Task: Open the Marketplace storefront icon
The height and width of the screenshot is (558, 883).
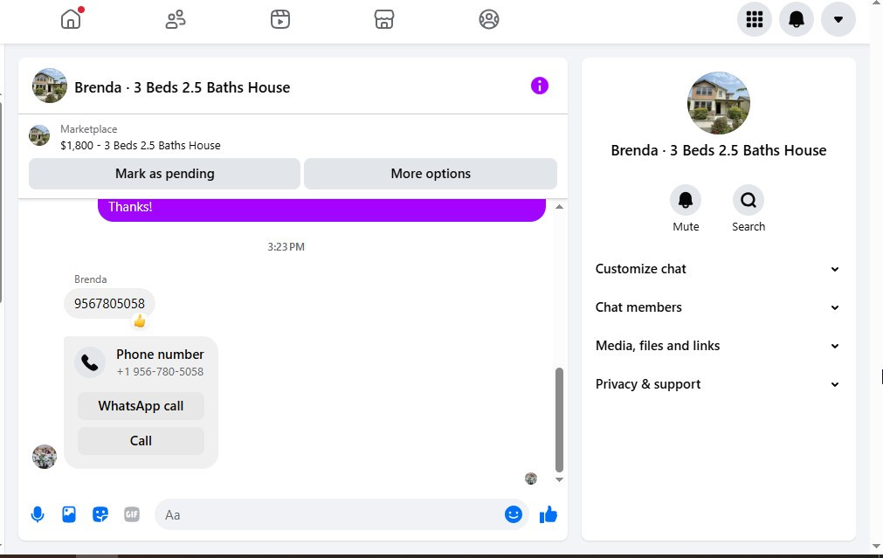Action: (384, 19)
